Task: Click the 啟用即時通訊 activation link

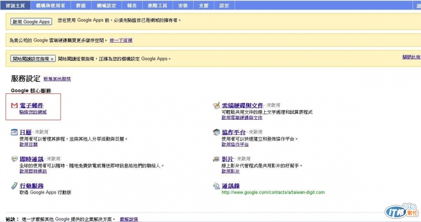Action: click(33, 171)
